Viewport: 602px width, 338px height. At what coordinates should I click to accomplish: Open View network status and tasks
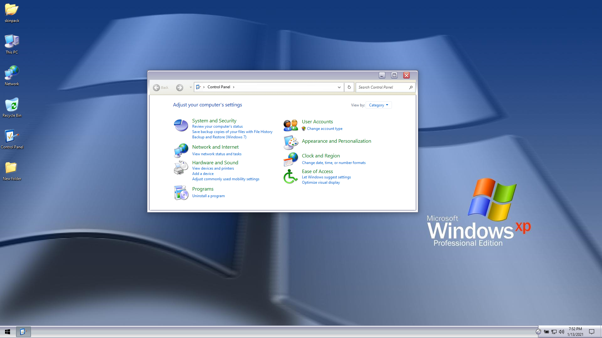pos(217,154)
